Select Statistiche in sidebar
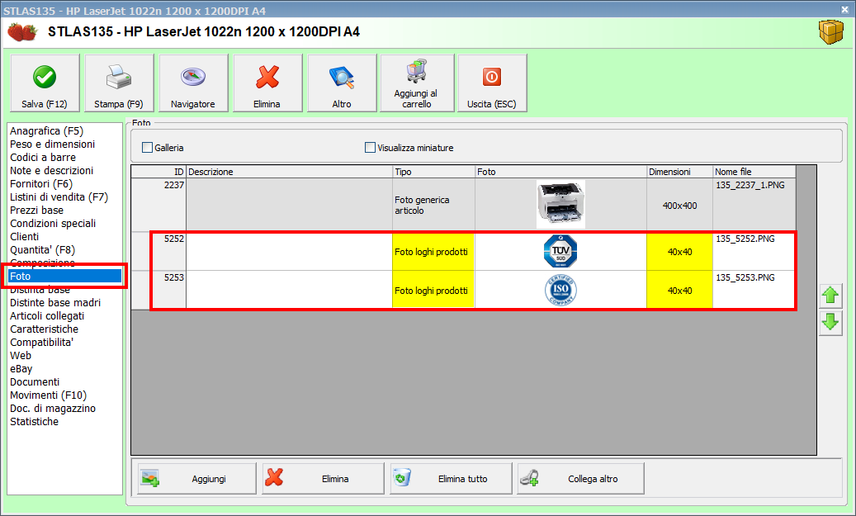The image size is (856, 516). point(34,422)
